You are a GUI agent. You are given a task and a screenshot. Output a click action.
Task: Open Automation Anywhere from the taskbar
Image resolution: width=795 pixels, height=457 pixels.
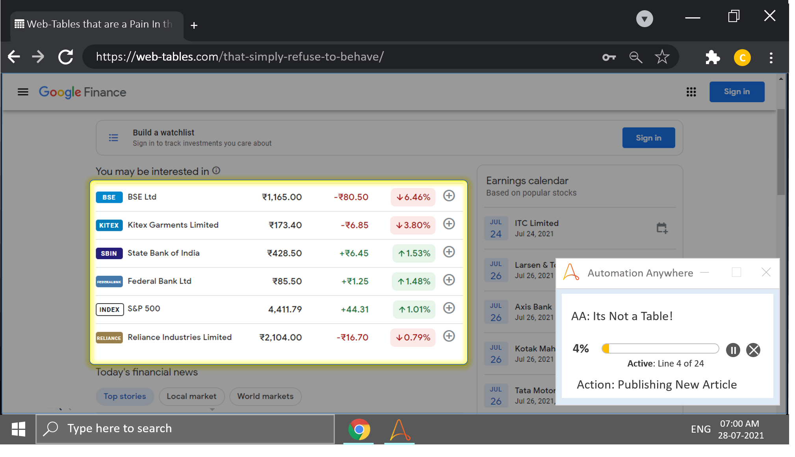click(x=399, y=430)
